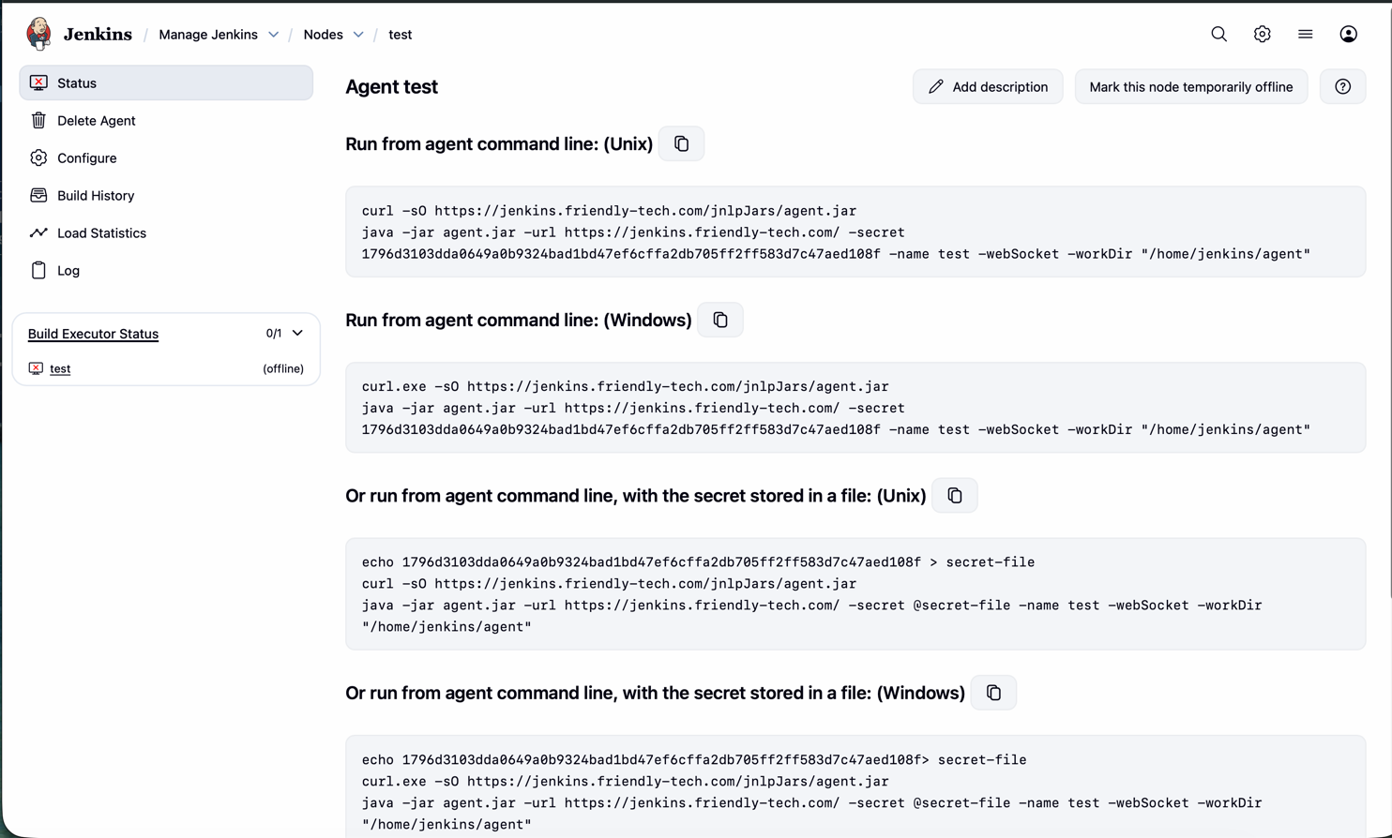
Task: Mark this node temporarily offline
Action: point(1190,86)
